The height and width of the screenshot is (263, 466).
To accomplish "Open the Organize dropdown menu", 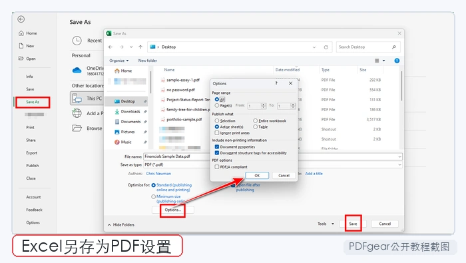I will (x=119, y=61).
